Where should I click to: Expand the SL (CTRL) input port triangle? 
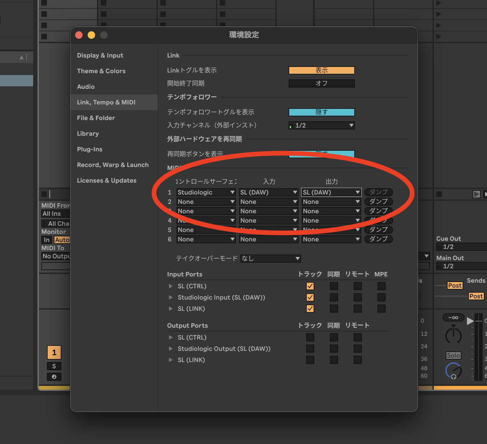click(171, 286)
